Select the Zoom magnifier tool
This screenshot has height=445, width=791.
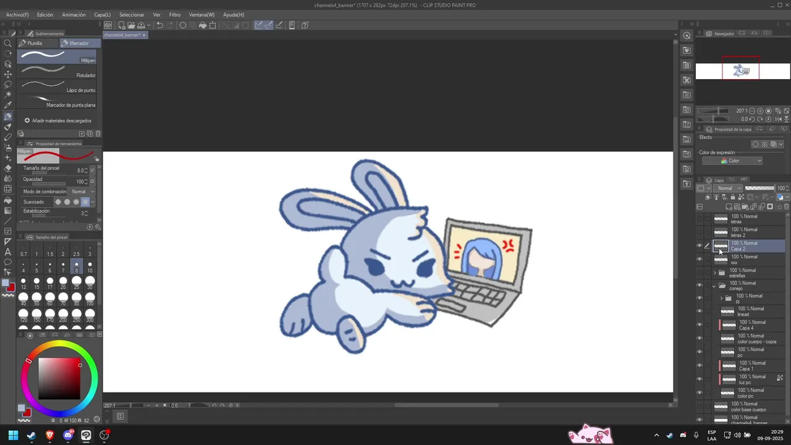(8, 43)
